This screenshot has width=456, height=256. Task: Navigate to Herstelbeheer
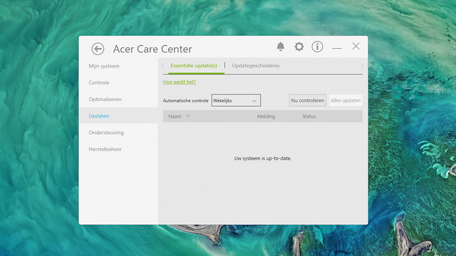click(x=105, y=149)
